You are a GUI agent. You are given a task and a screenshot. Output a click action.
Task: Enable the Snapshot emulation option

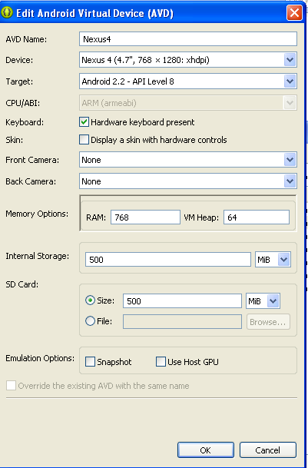point(90,362)
